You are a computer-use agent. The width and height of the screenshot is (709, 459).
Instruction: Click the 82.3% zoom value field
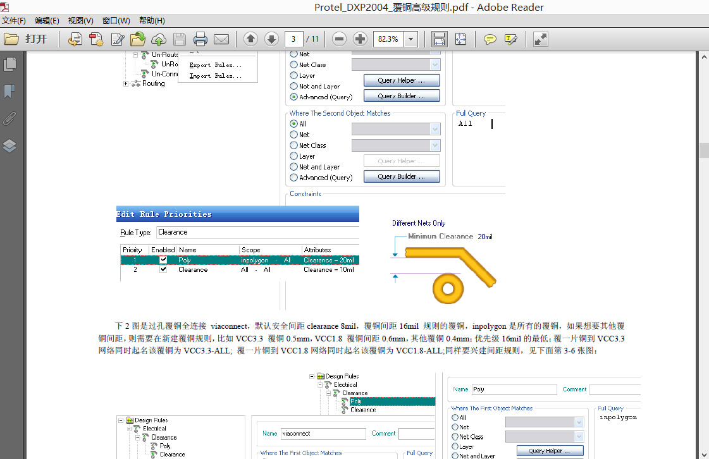pos(388,39)
